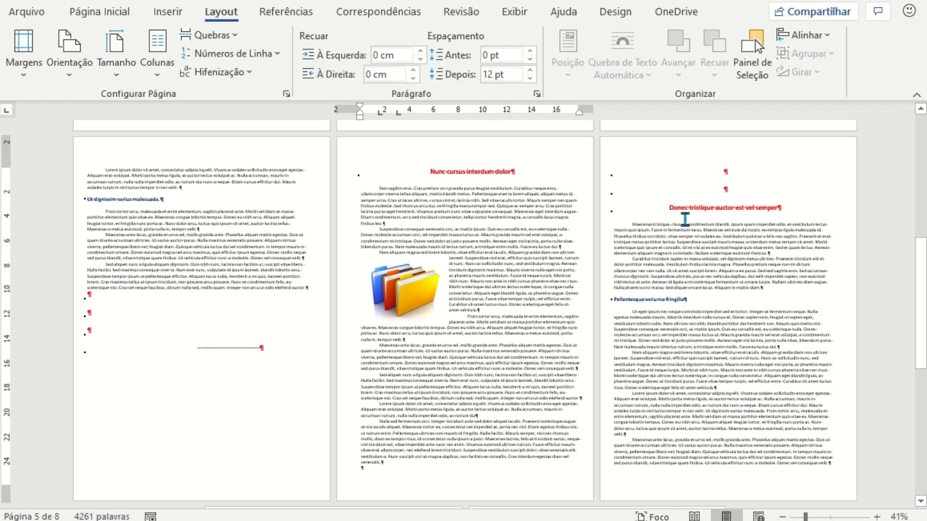Increase the À Esquerda indent with its stepper
Image resolution: width=927 pixels, height=521 pixels.
(419, 51)
